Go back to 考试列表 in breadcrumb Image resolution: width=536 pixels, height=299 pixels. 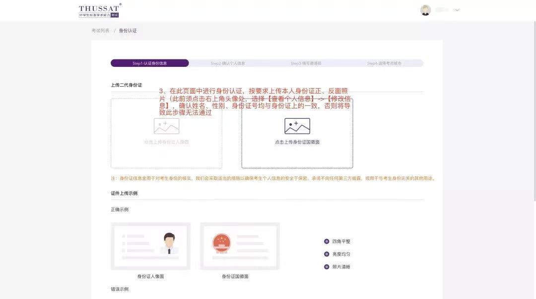tap(100, 31)
